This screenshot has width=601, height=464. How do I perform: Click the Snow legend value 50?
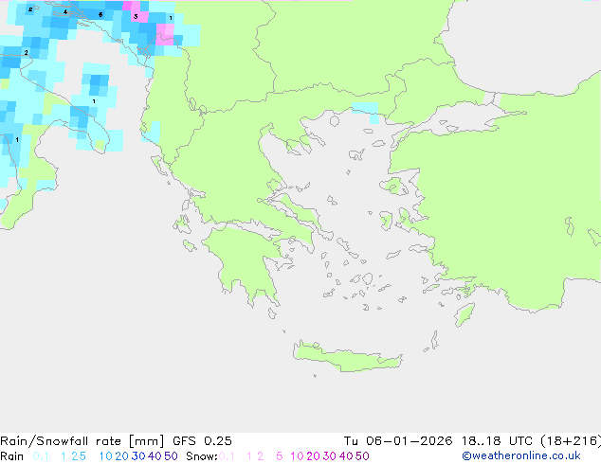(x=363, y=456)
